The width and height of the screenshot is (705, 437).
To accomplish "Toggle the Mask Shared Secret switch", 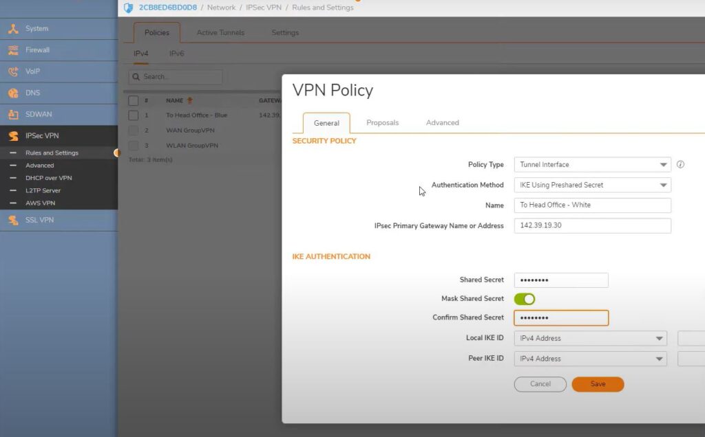I will click(524, 299).
